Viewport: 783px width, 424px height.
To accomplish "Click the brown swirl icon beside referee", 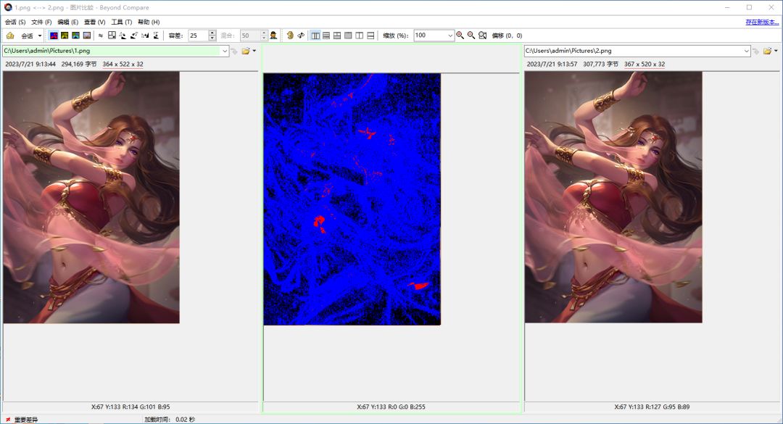I will pyautogui.click(x=290, y=36).
